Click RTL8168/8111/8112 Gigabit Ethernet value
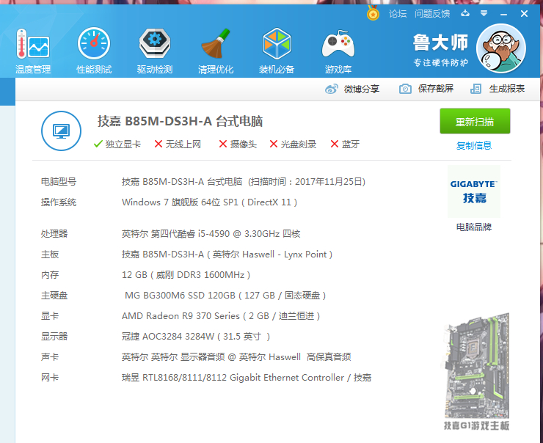The width and height of the screenshot is (543, 443). coord(247,377)
